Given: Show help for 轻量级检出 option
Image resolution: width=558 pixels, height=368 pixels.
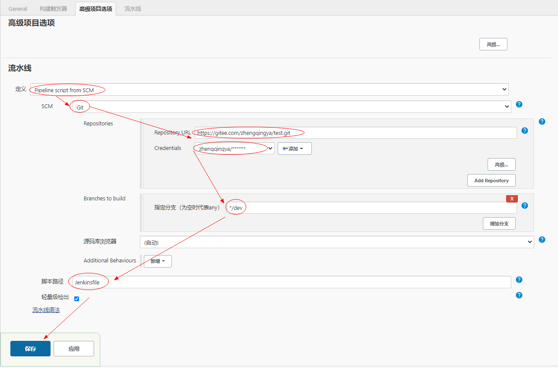Looking at the screenshot, I should click(519, 295).
